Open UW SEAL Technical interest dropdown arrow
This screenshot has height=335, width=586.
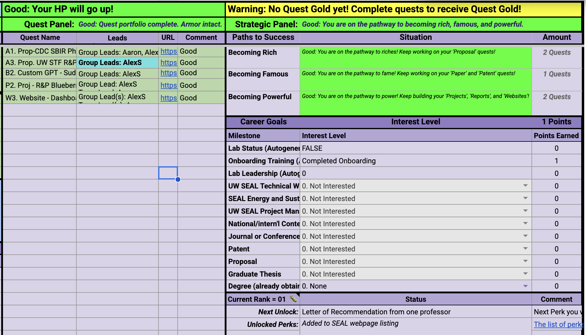[525, 186]
